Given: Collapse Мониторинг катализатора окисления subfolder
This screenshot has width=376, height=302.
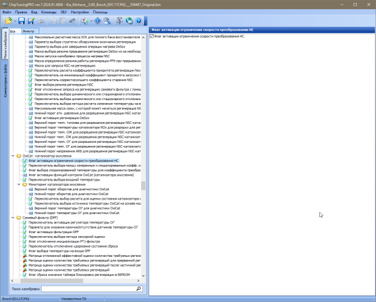Looking at the screenshot, I should tap(19, 185).
